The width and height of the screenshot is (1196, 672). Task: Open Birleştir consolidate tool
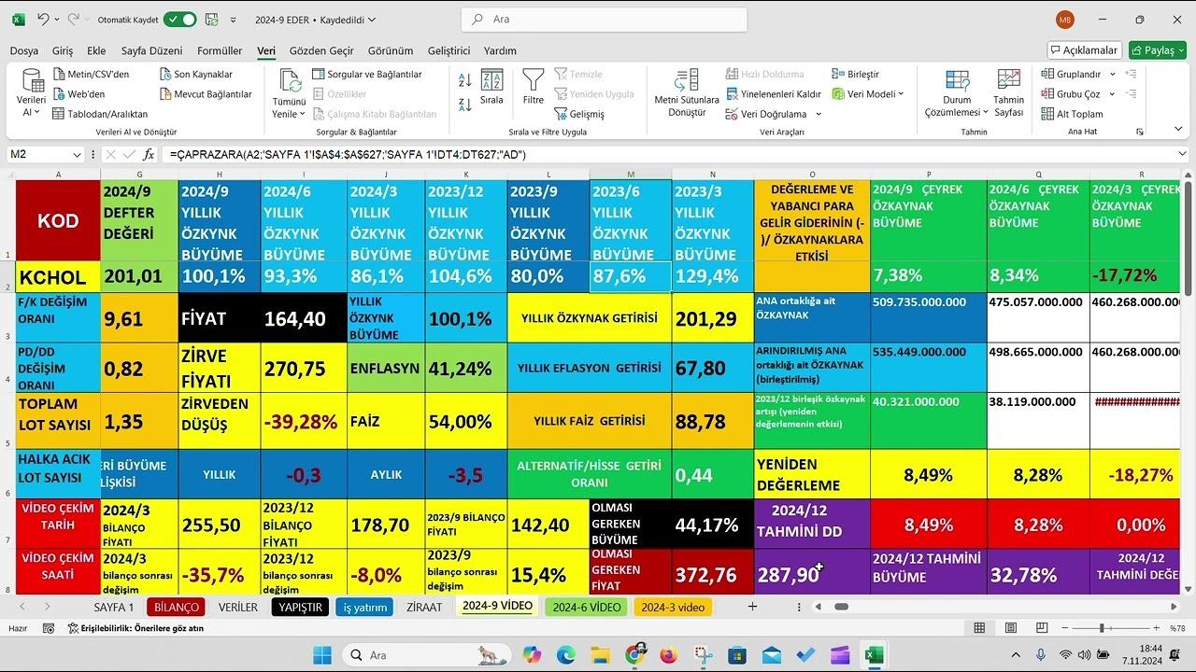(x=855, y=74)
